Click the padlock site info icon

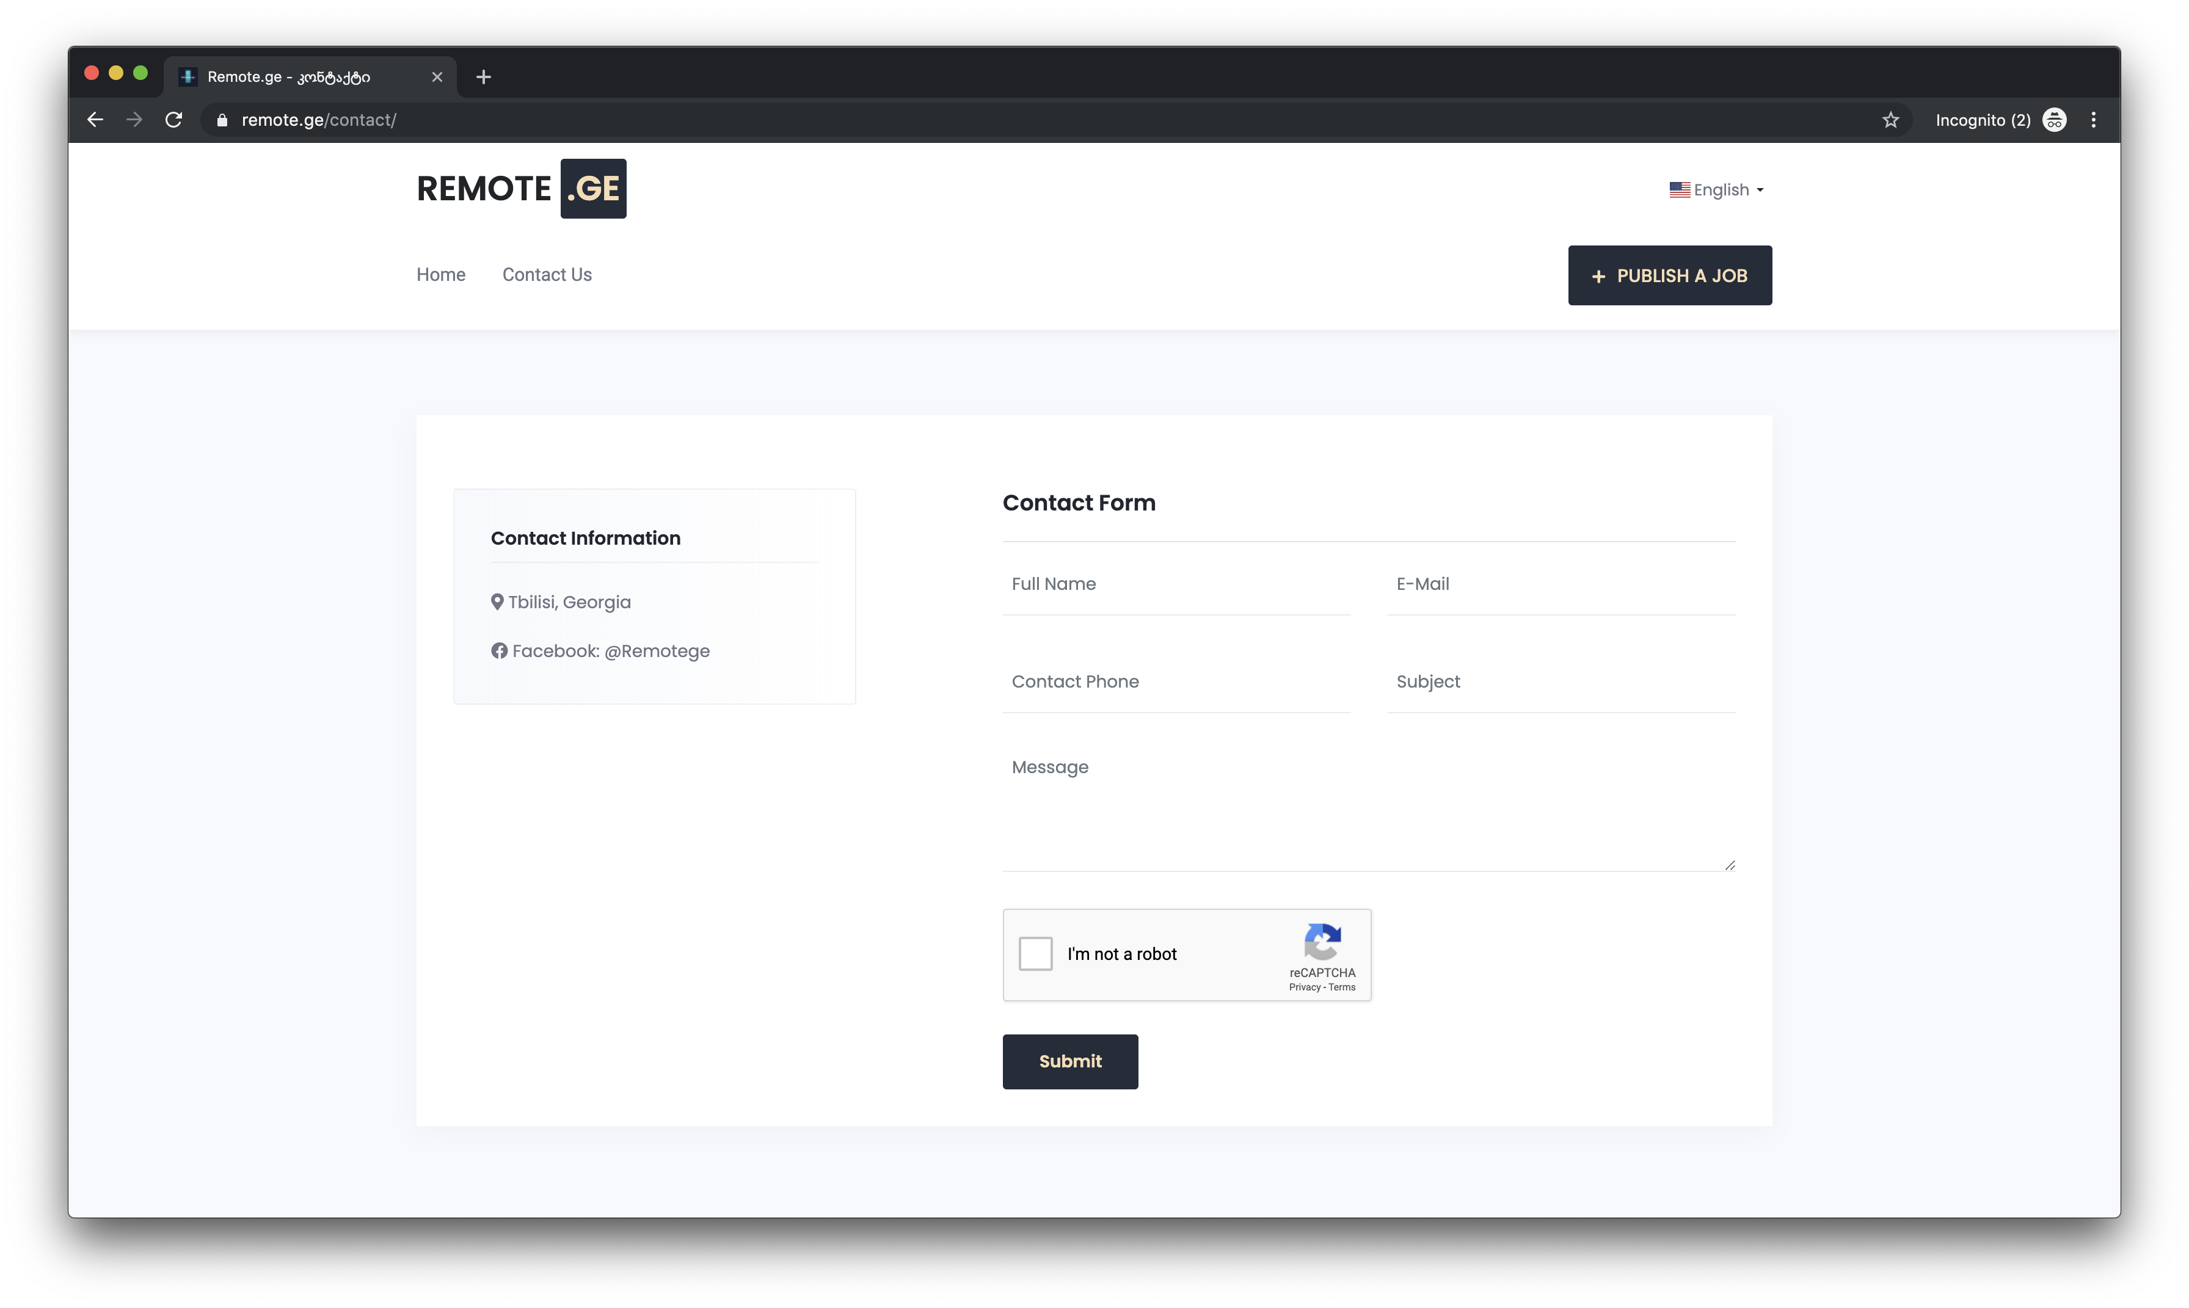coord(222,121)
